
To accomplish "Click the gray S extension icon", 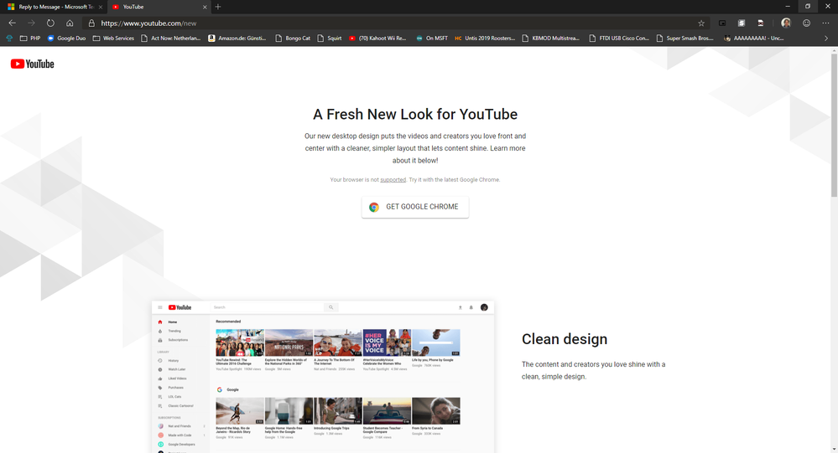I will point(742,23).
